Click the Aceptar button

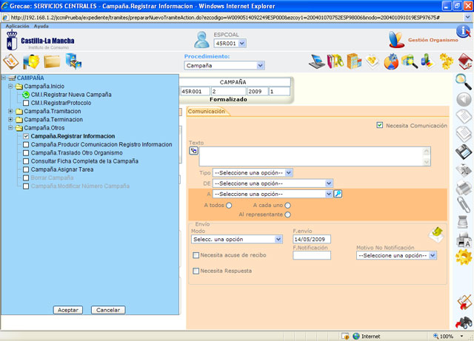click(x=68, y=310)
